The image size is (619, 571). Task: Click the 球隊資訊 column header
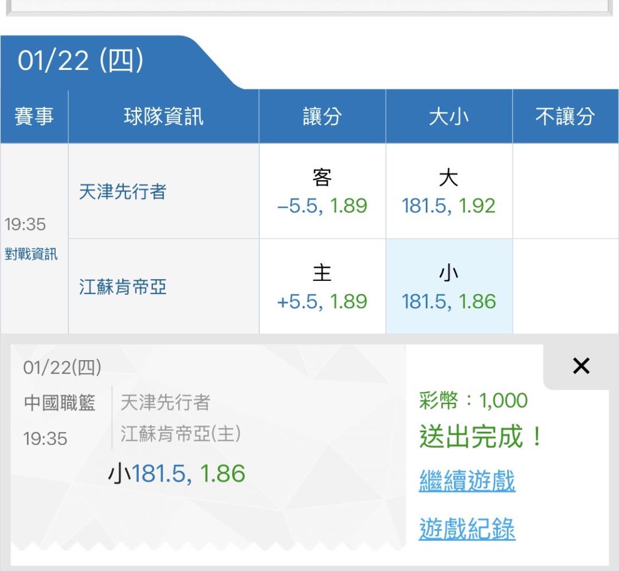coord(163,117)
